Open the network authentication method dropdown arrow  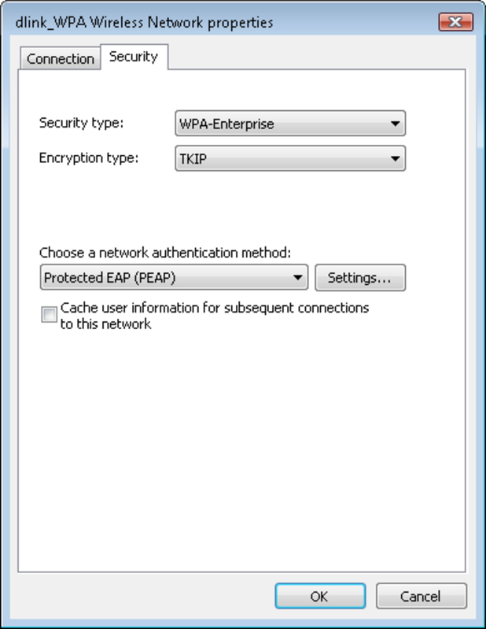[x=297, y=277]
